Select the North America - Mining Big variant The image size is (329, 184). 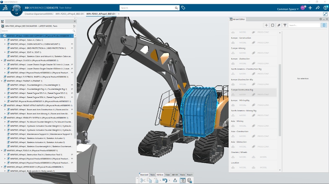[244, 111]
